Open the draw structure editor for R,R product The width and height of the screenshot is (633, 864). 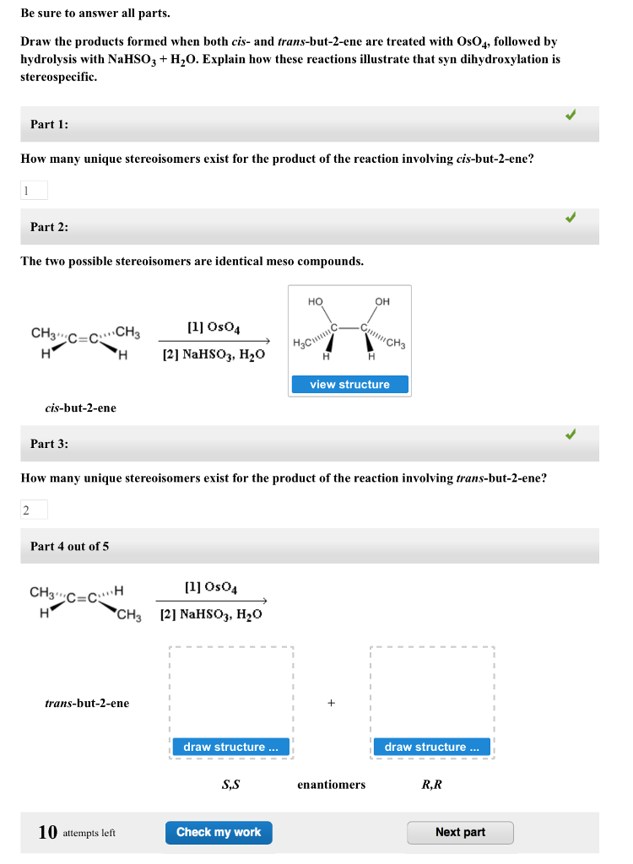[431, 747]
